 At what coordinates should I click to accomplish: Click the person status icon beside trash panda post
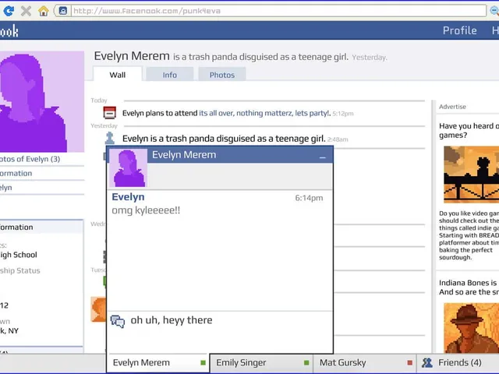[110, 138]
